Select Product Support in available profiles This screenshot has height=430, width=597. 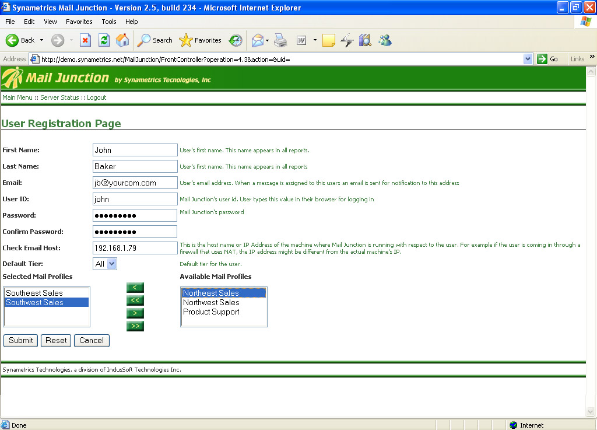pos(223,312)
